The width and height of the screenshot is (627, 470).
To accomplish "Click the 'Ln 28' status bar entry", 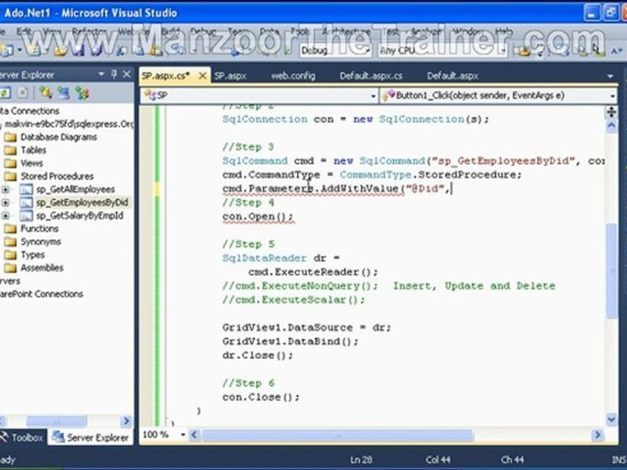I will 361,460.
